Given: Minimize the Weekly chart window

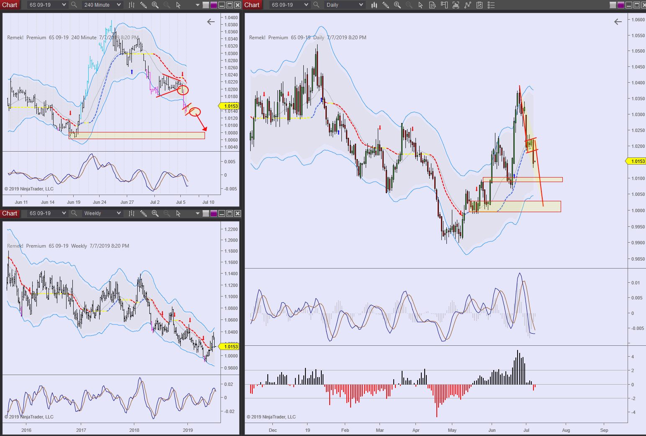Looking at the screenshot, I should click(222, 213).
